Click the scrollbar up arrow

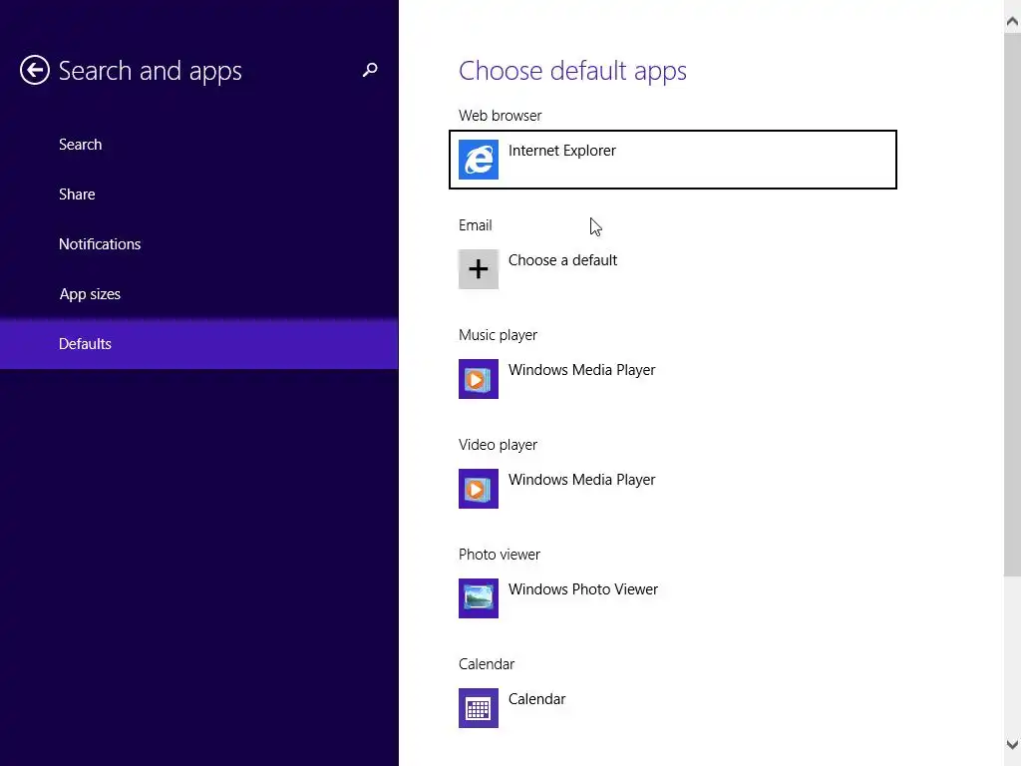[1012, 21]
